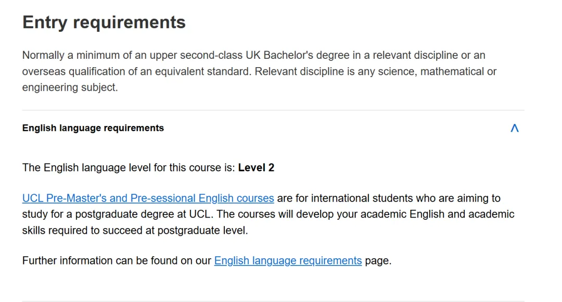Follow the 'English language requirements' page link
The image size is (562, 302).
click(288, 260)
